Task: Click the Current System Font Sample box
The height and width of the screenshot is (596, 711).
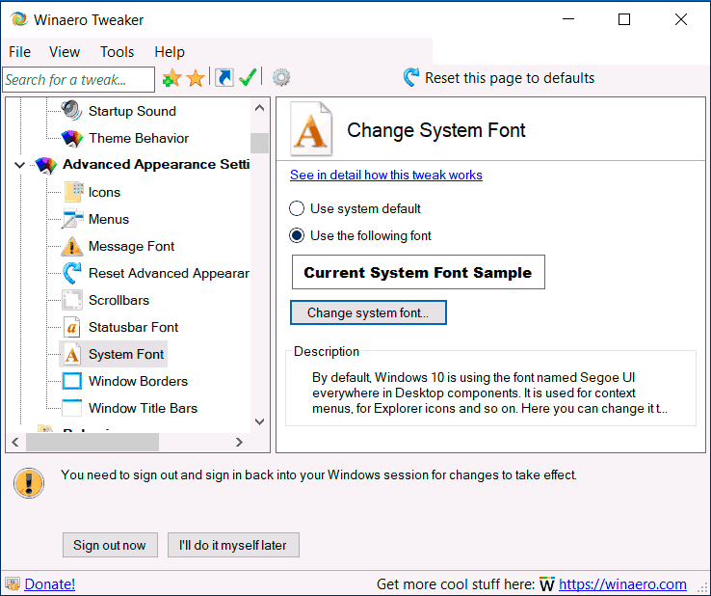Action: coord(418,272)
